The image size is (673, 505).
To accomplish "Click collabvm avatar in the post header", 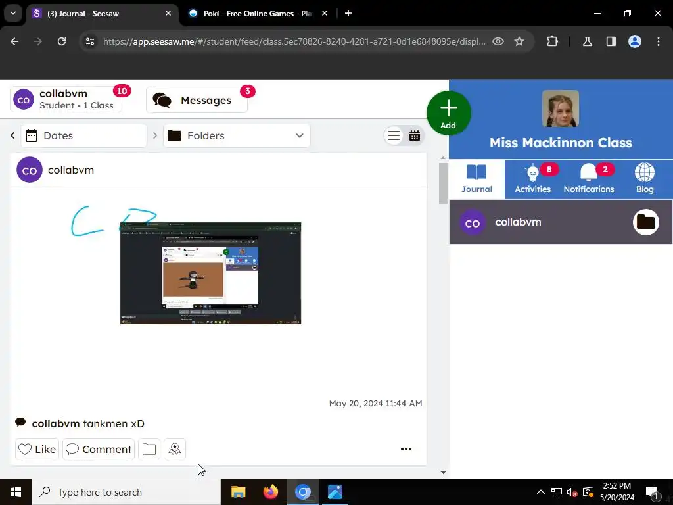I will 30,170.
